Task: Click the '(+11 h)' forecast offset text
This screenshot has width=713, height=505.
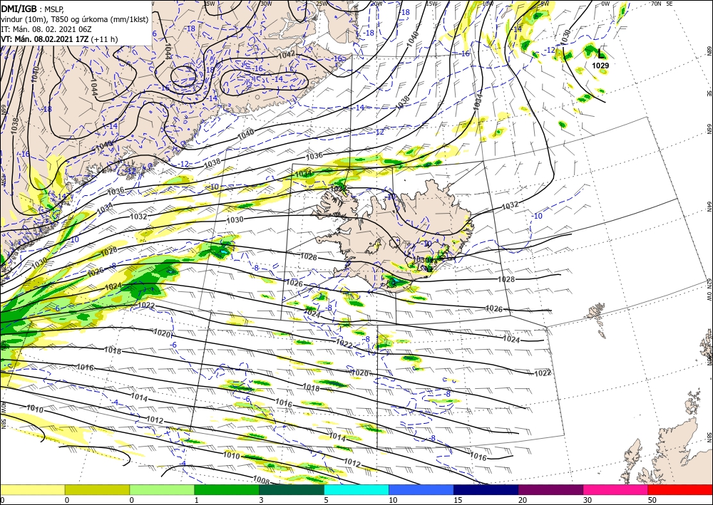Action: tap(104, 39)
